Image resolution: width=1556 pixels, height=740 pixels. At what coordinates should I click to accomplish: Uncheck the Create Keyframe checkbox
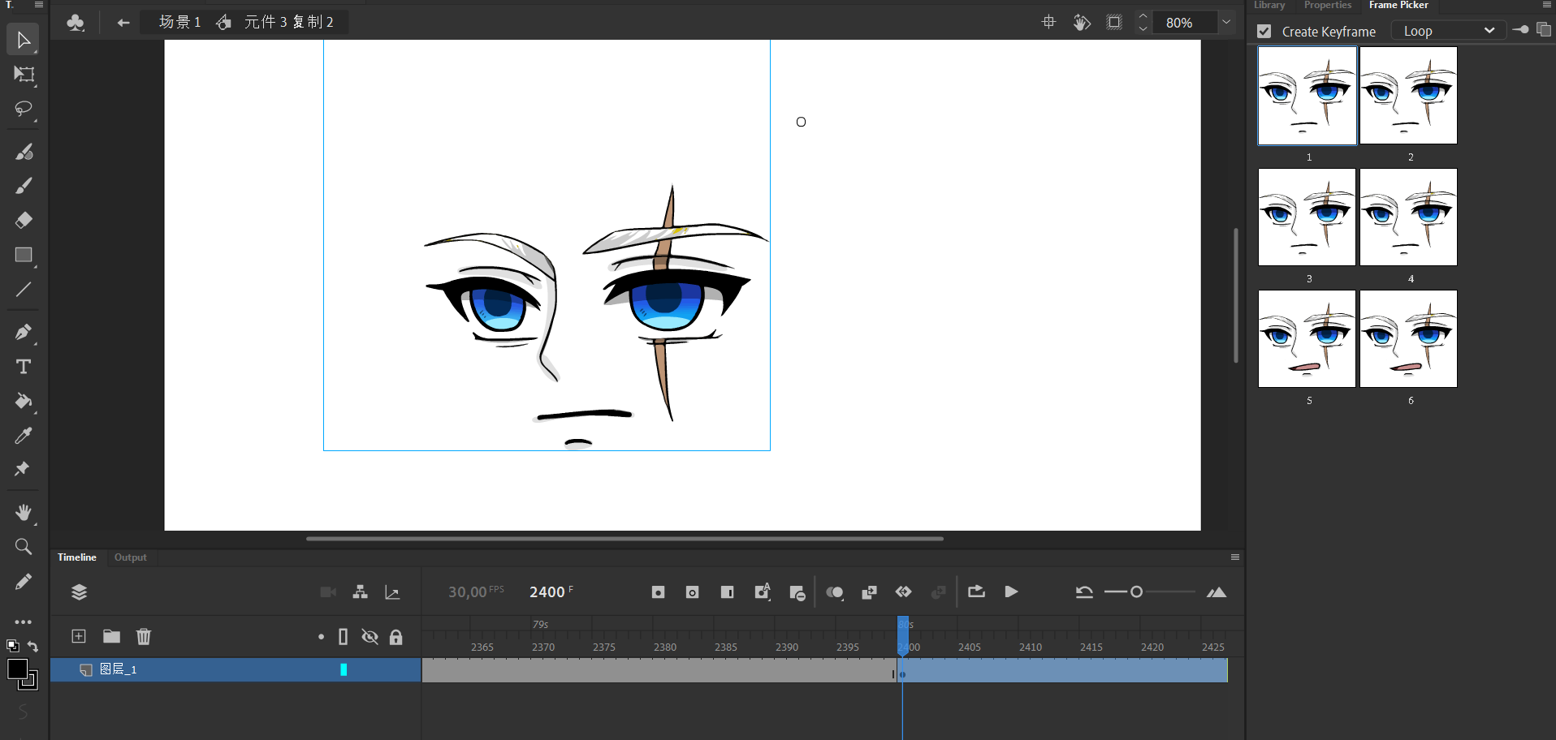point(1264,32)
